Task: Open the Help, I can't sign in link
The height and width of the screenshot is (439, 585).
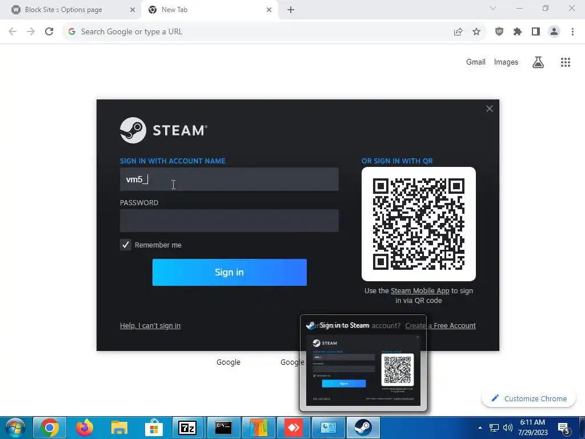Action: (x=150, y=325)
